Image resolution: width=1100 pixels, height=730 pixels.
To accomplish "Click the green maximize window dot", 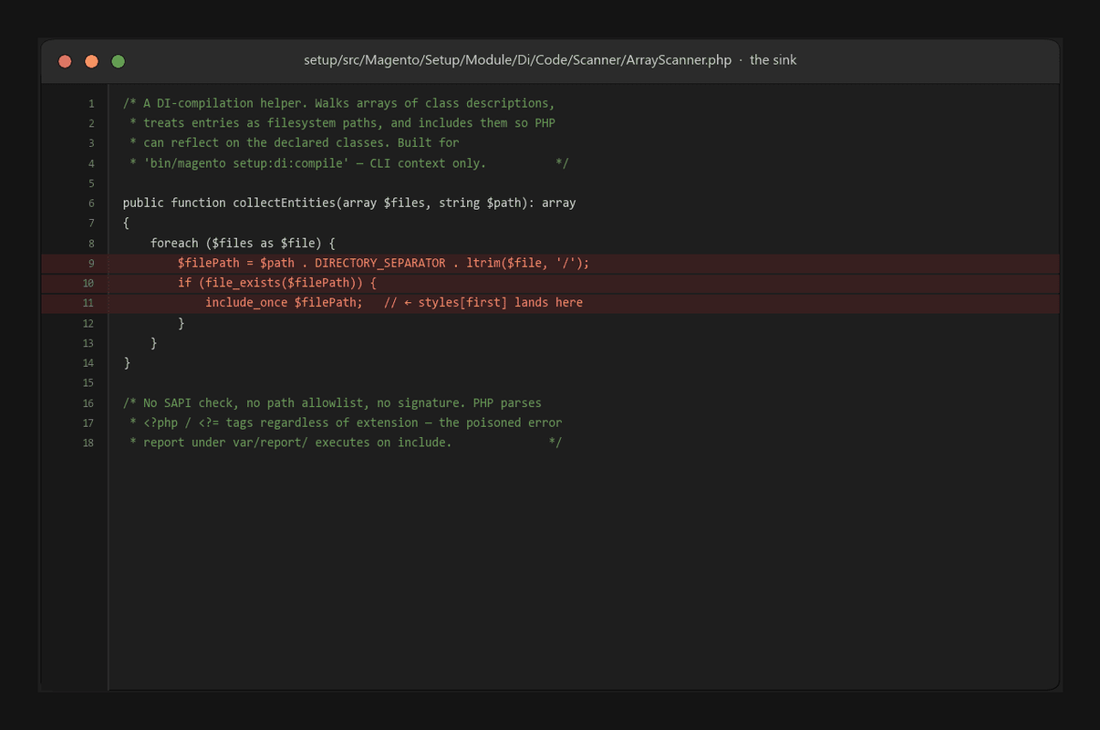I will coord(118,61).
